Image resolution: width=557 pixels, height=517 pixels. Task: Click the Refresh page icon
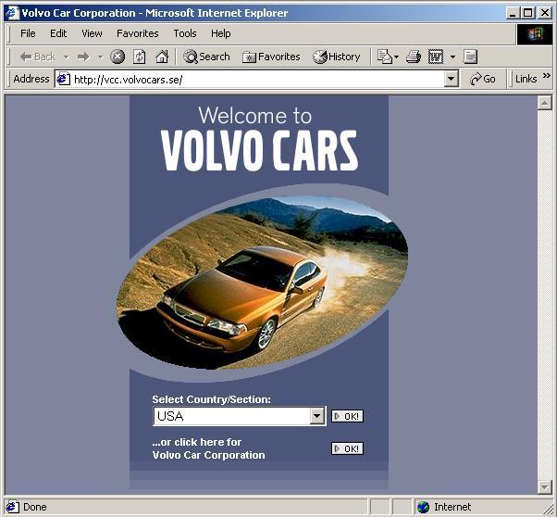139,57
